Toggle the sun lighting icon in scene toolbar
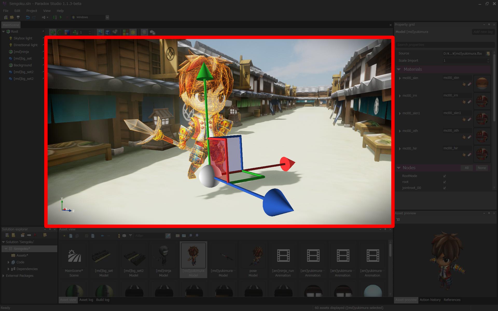This screenshot has width=498, height=311. [133, 32]
